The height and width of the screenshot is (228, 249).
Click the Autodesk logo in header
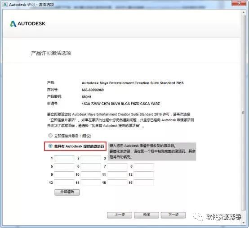point(28,24)
